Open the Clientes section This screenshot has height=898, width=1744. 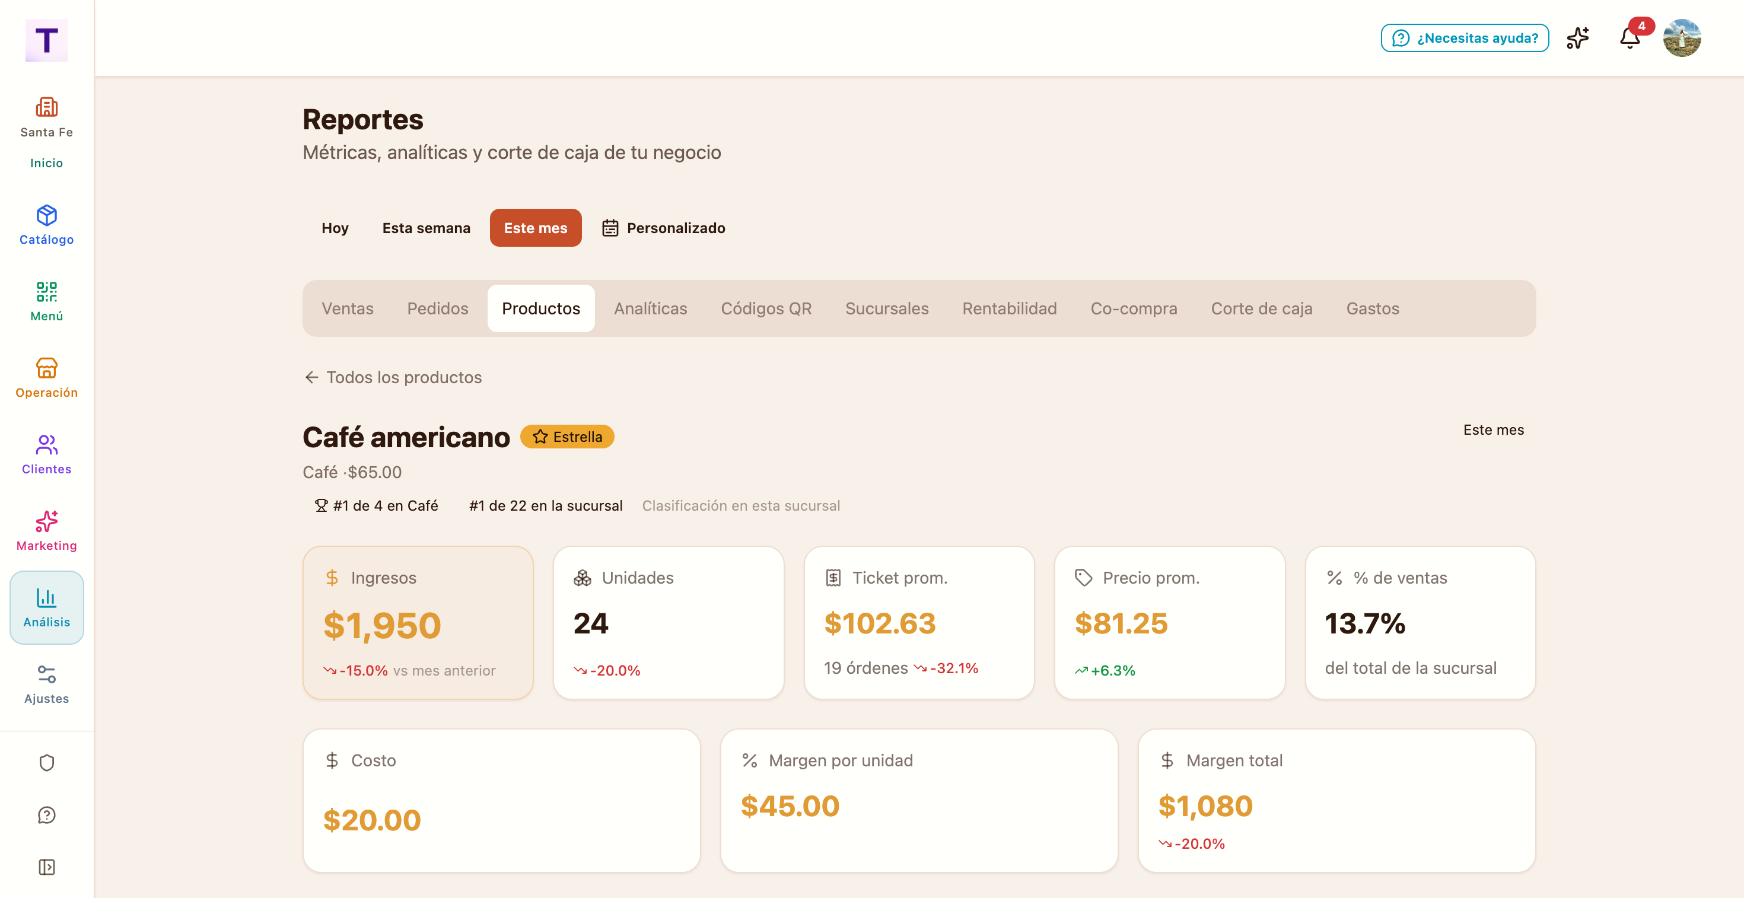click(x=46, y=455)
